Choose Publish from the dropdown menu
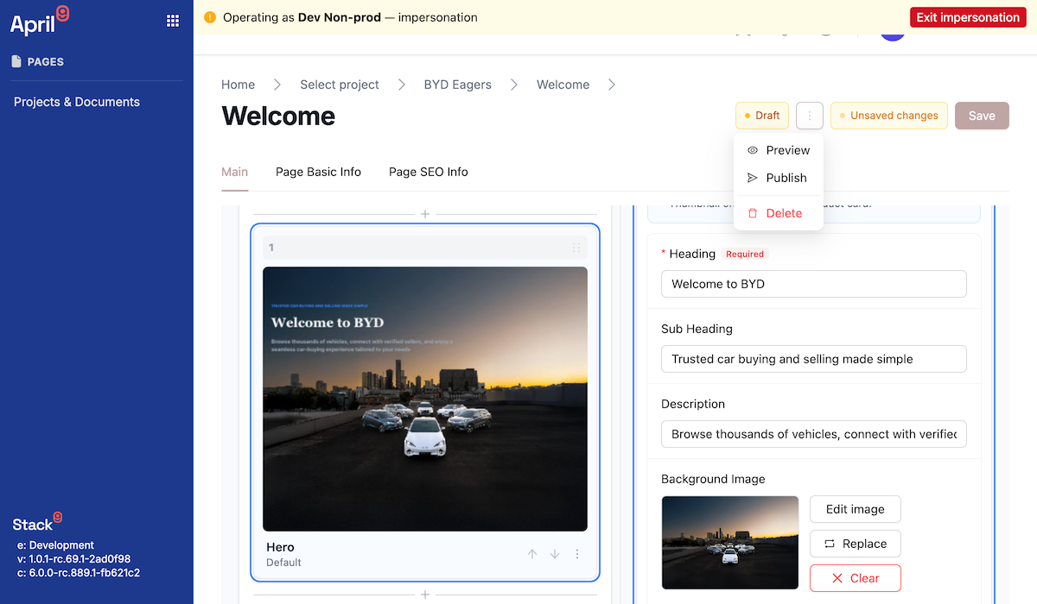Screen dimensions: 1037x604 (779, 178)
